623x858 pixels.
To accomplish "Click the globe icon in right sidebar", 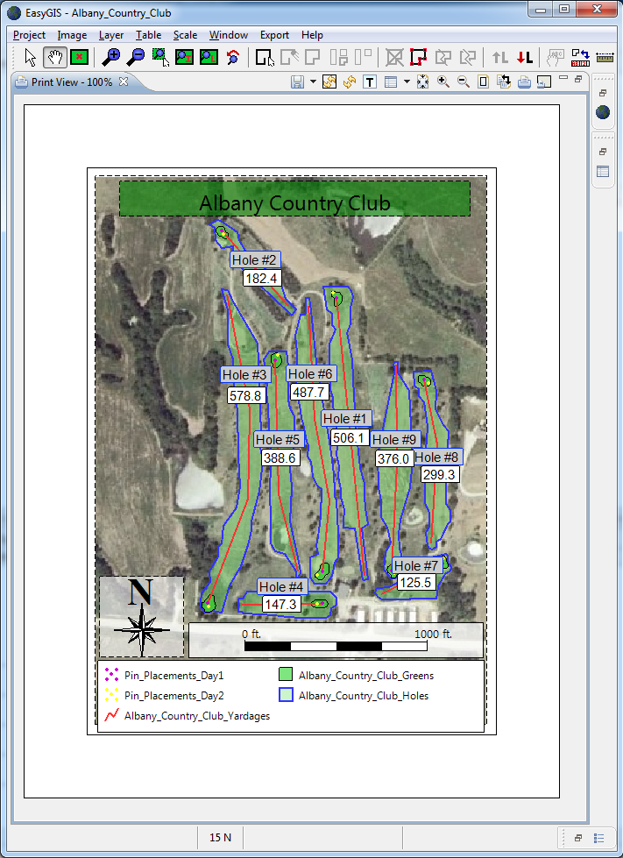I will pos(603,112).
